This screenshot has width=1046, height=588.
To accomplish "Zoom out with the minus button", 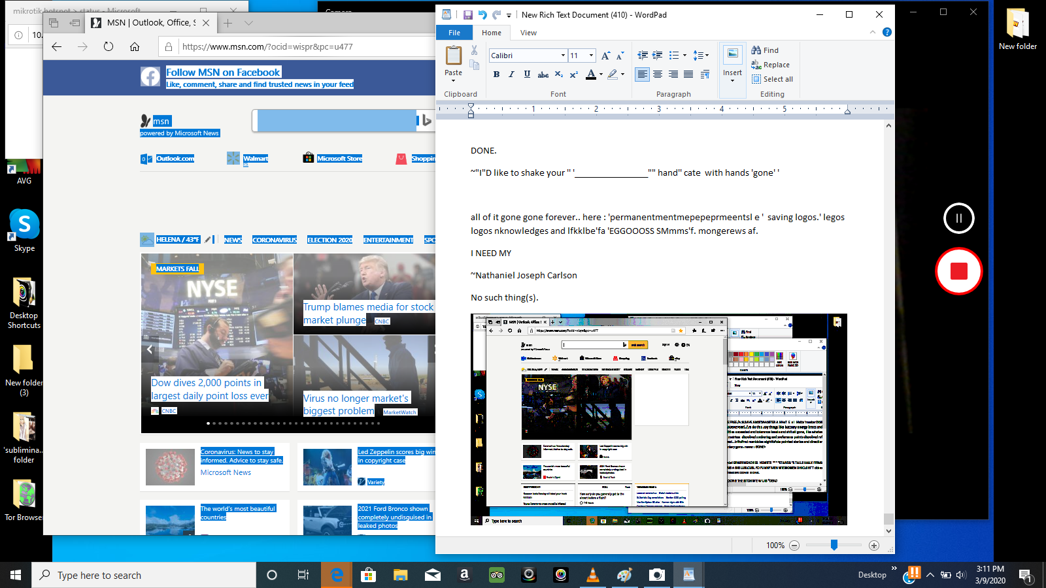I will [794, 546].
